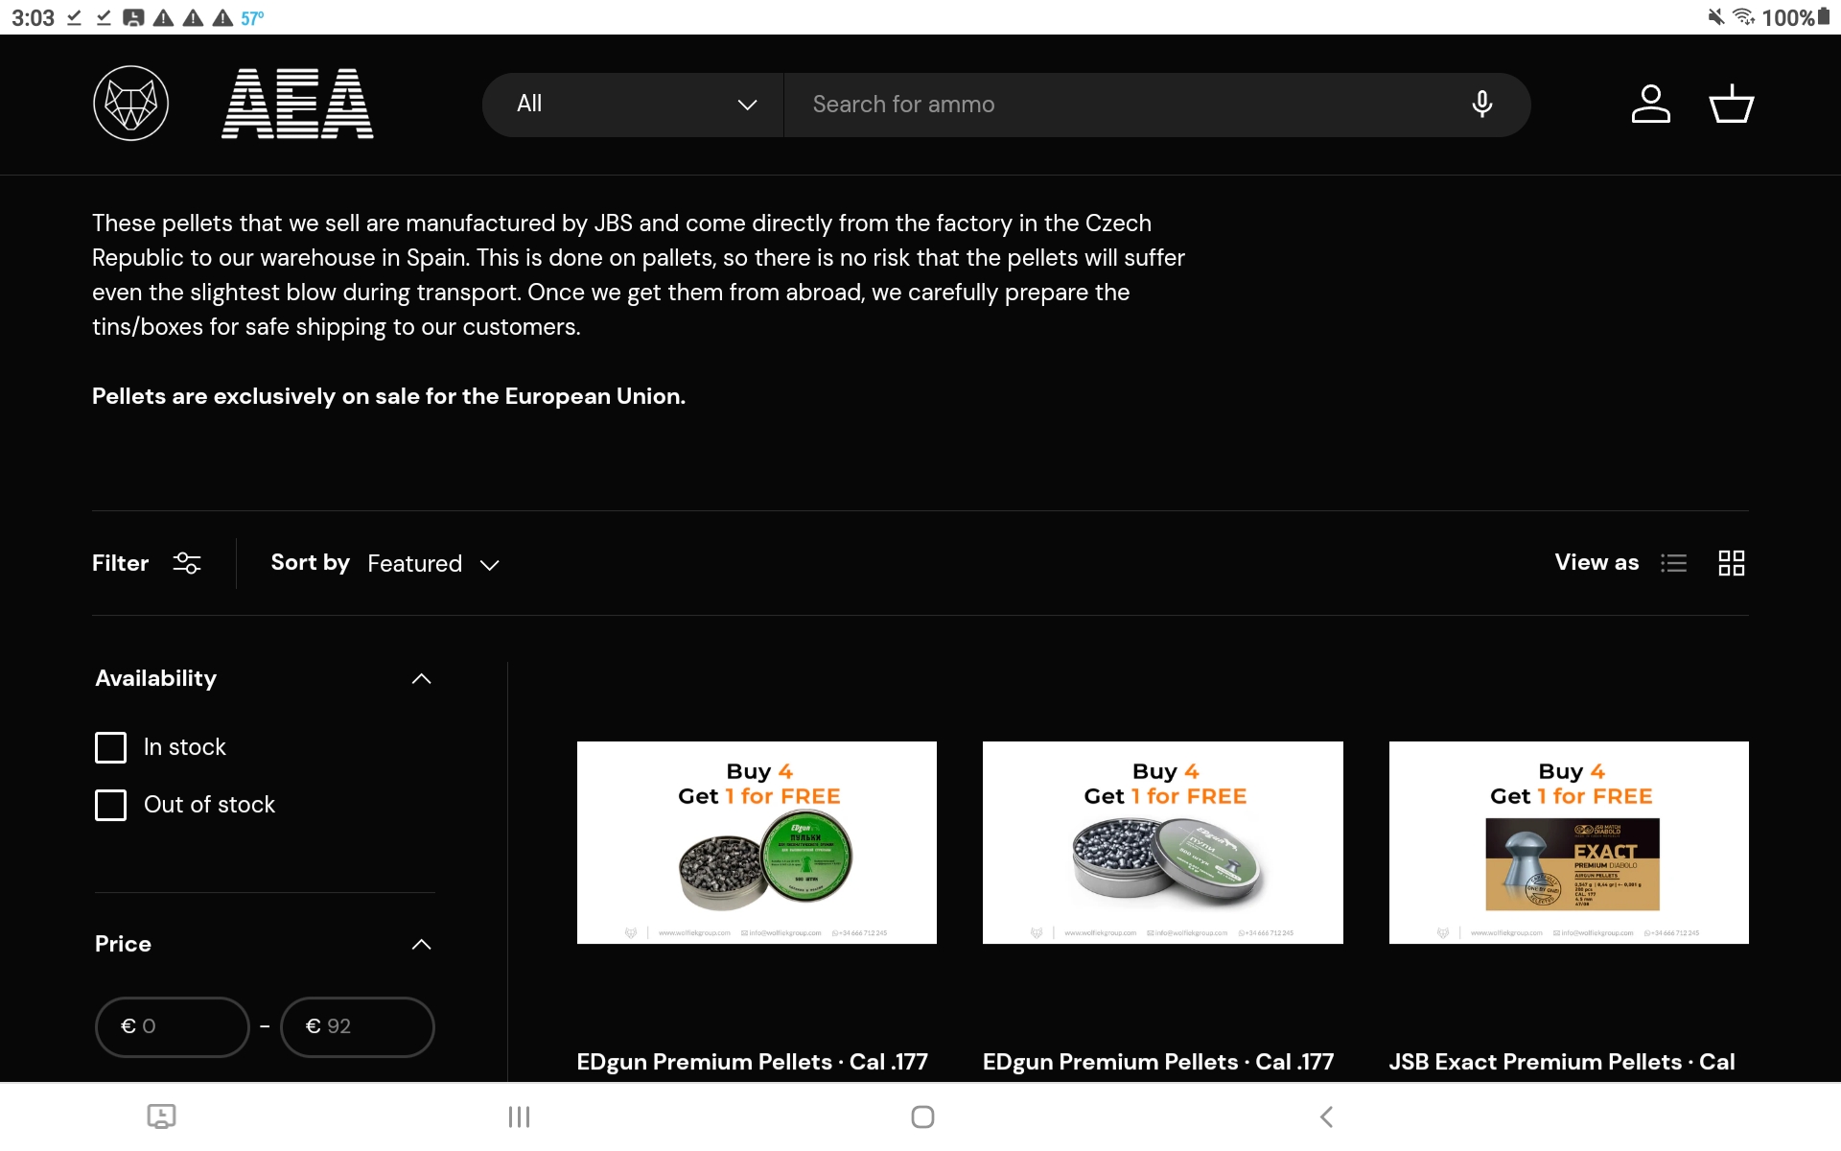Image resolution: width=1841 pixels, height=1151 pixels.
Task: Click the 'Pellets are exclusively on sale' notice
Action: (388, 396)
